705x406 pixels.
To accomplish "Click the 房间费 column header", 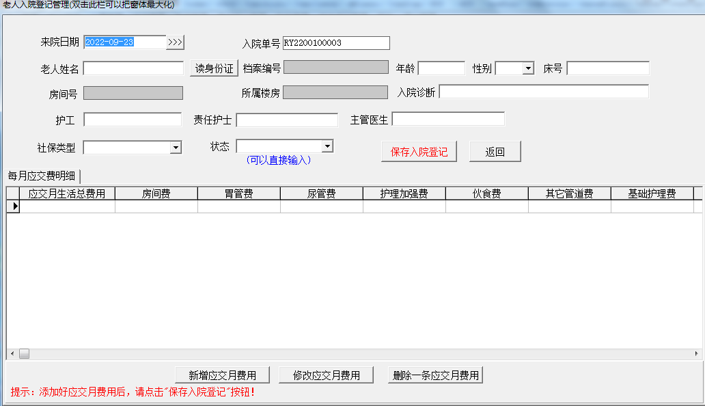I will pos(156,194).
